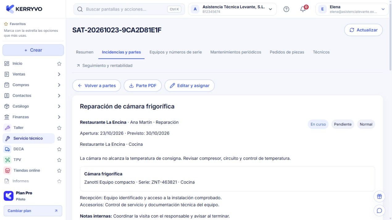Open Equipos y números de serie tab
This screenshot has height=220, width=392.
click(x=176, y=52)
